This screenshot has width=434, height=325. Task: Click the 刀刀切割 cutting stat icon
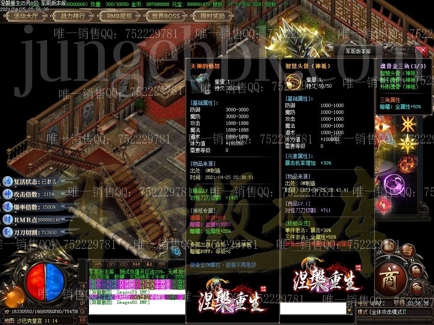tap(7, 232)
